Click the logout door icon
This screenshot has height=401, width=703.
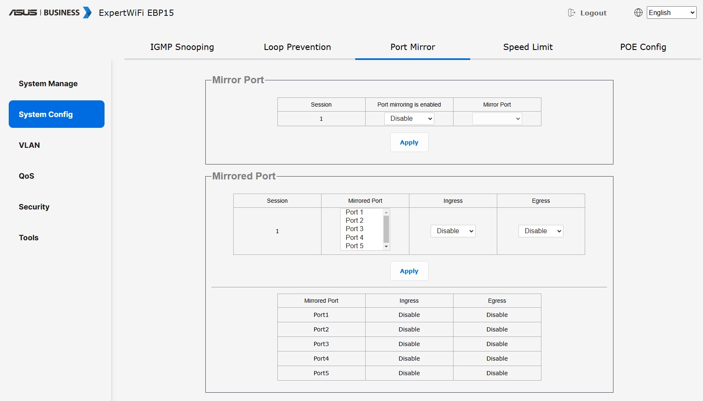click(571, 13)
